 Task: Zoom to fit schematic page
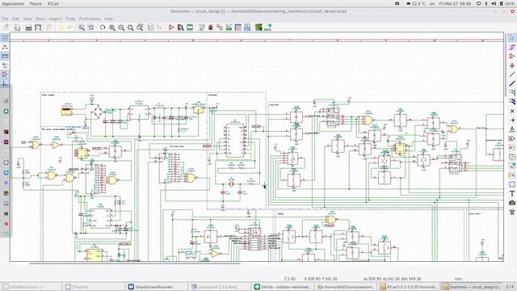pyautogui.click(x=131, y=27)
